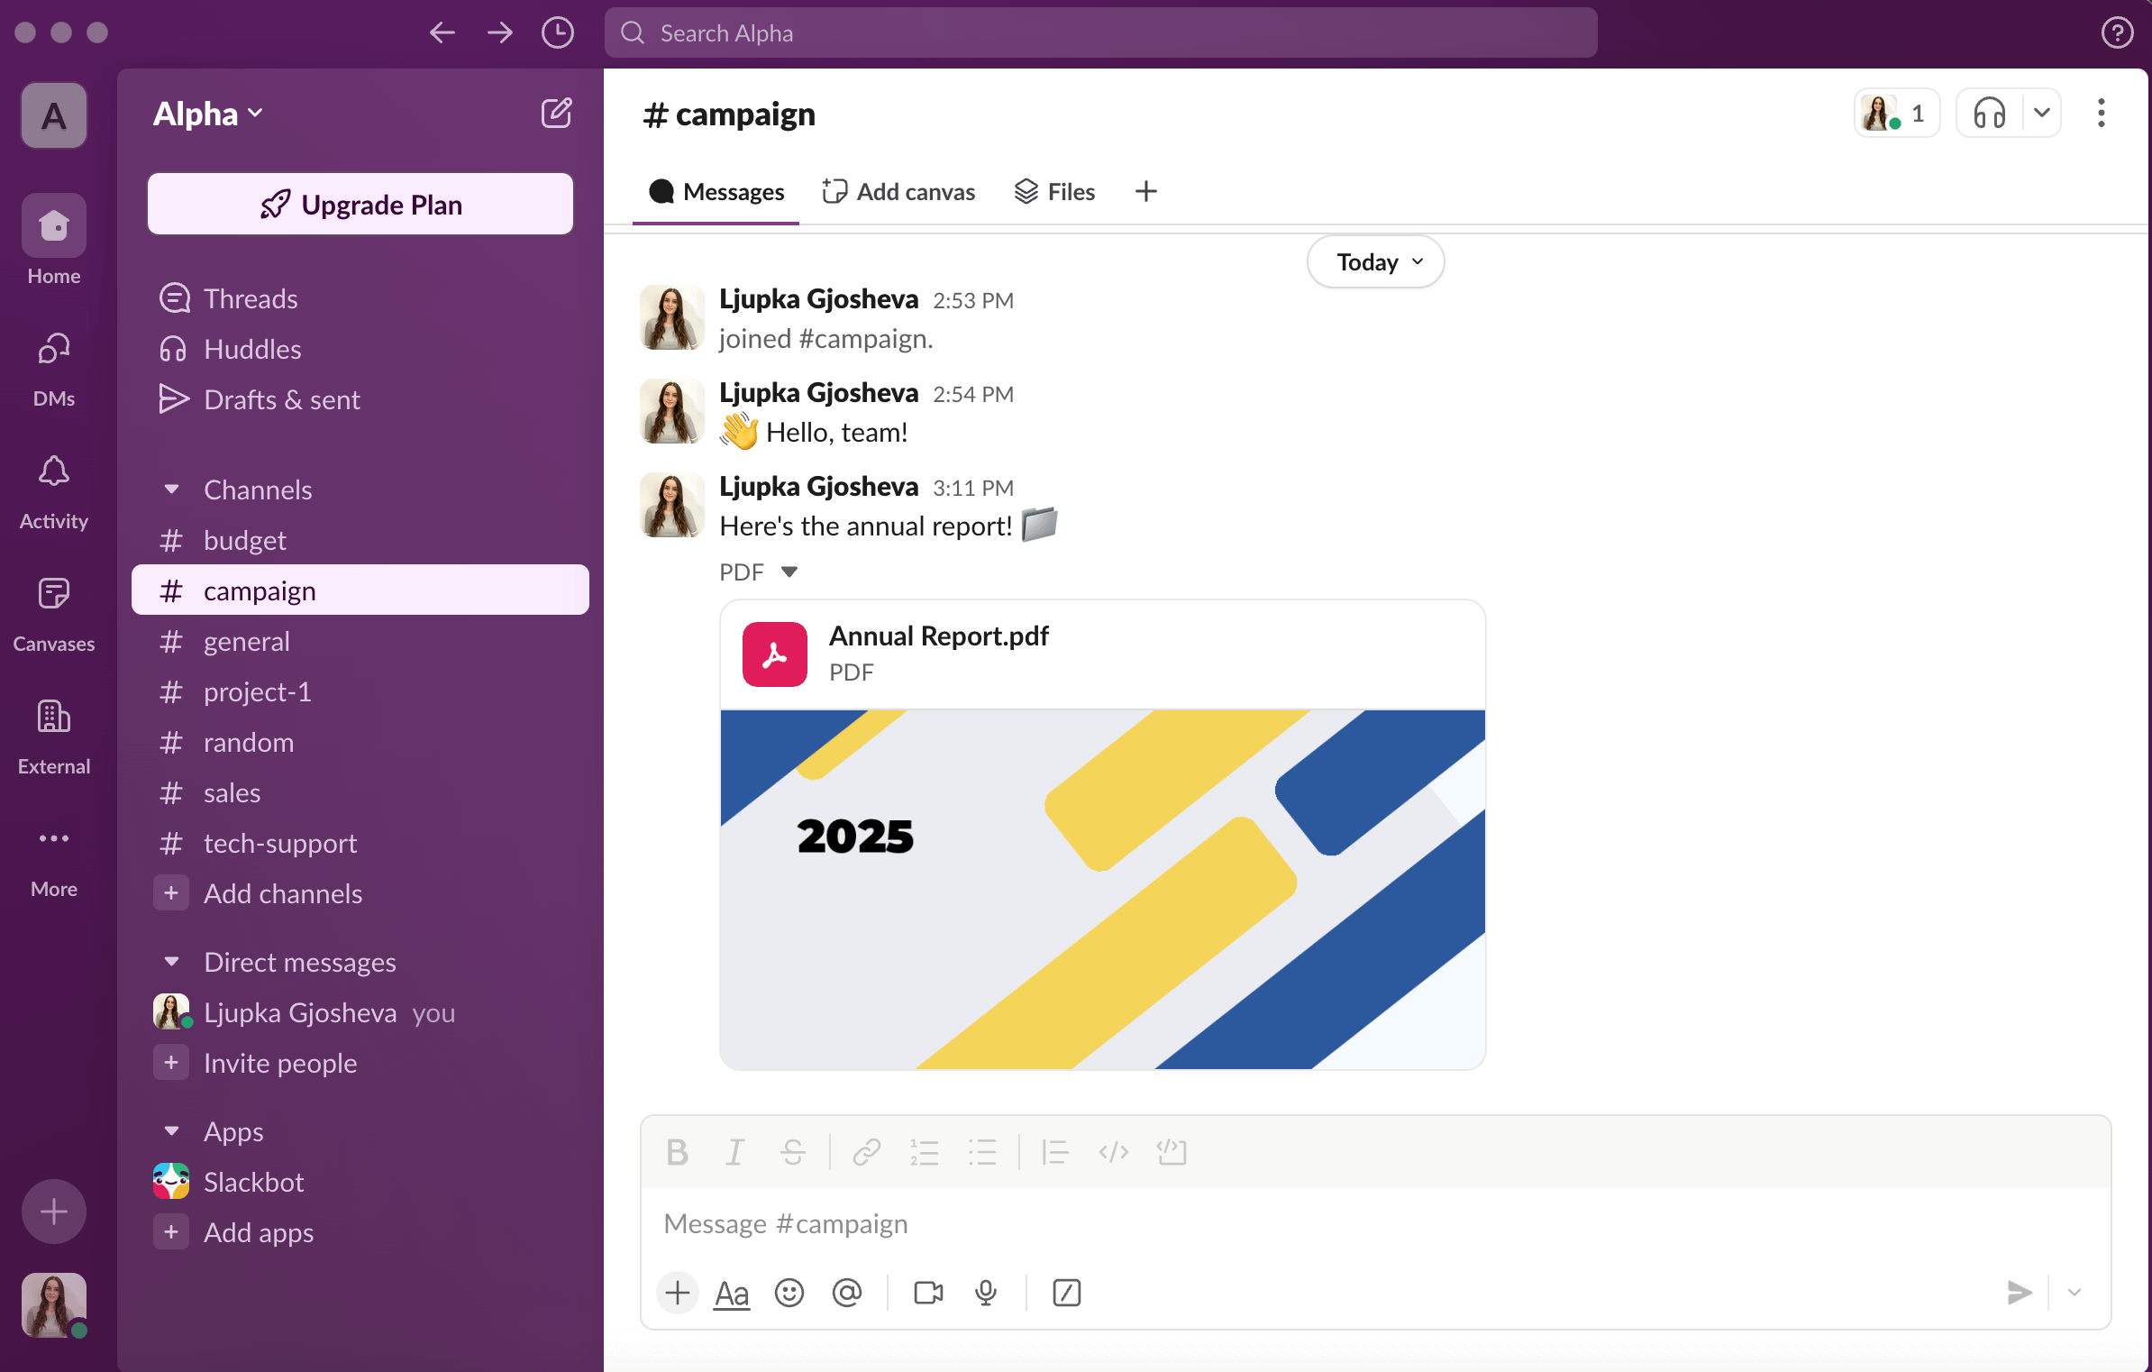Open the #tech-support channel
The height and width of the screenshot is (1372, 2152).
(x=360, y=843)
